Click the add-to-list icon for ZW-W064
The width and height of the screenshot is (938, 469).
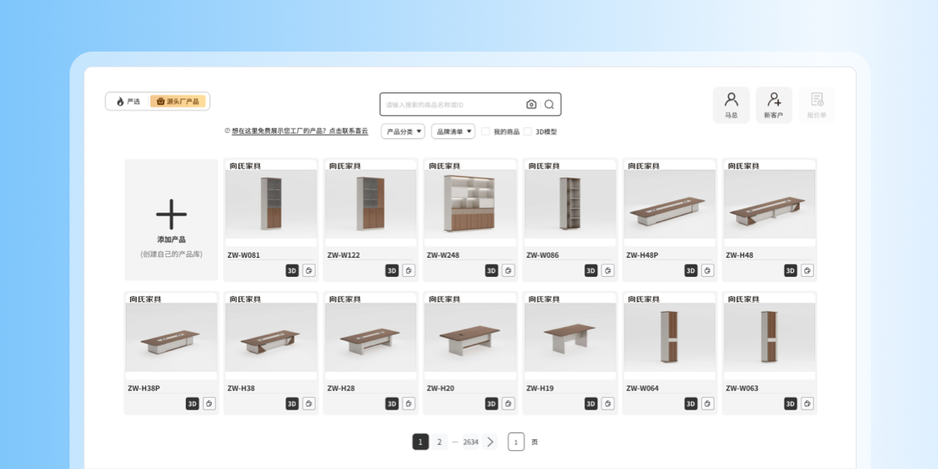[x=707, y=403]
